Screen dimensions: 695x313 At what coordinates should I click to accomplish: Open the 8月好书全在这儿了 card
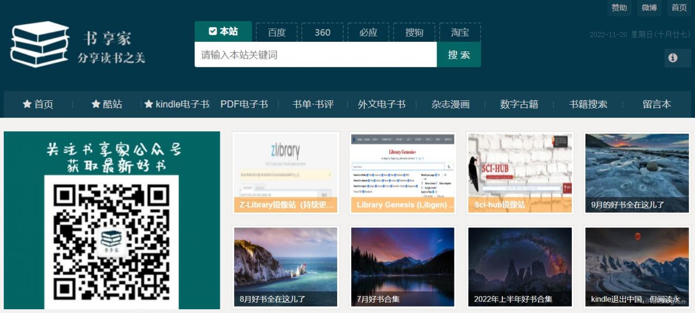click(286, 267)
